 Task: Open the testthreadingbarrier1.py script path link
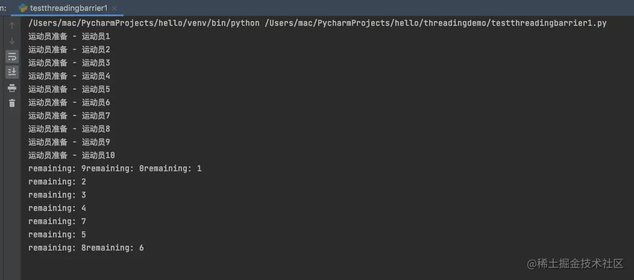pyautogui.click(x=436, y=23)
